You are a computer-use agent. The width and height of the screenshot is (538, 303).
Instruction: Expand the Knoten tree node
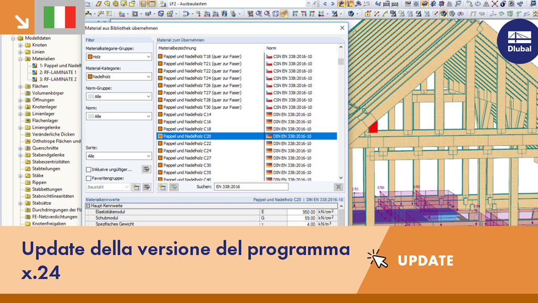20,45
